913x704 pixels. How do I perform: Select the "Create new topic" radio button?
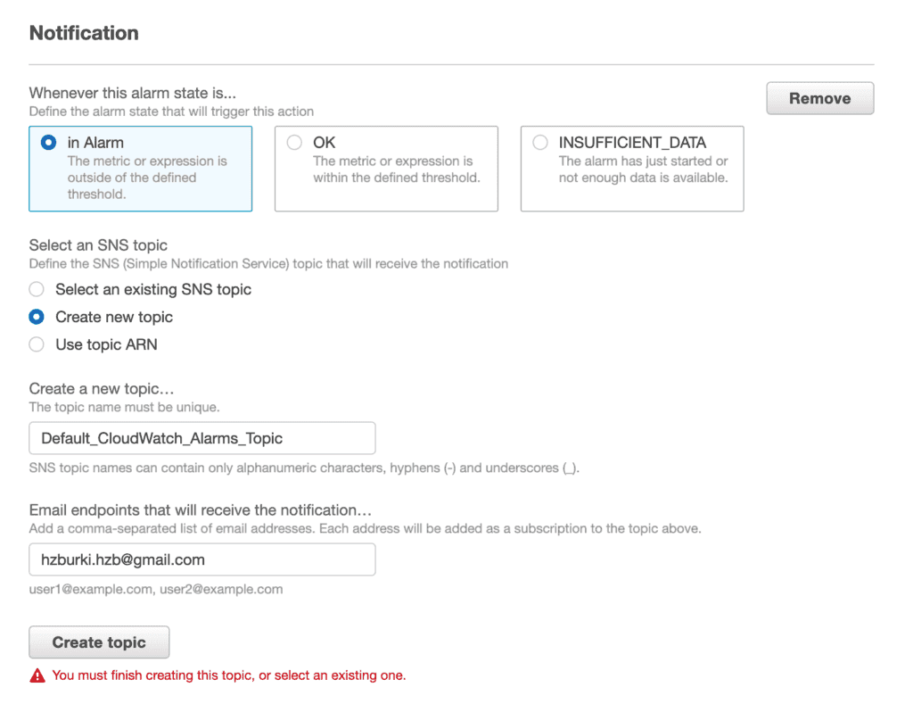point(37,317)
